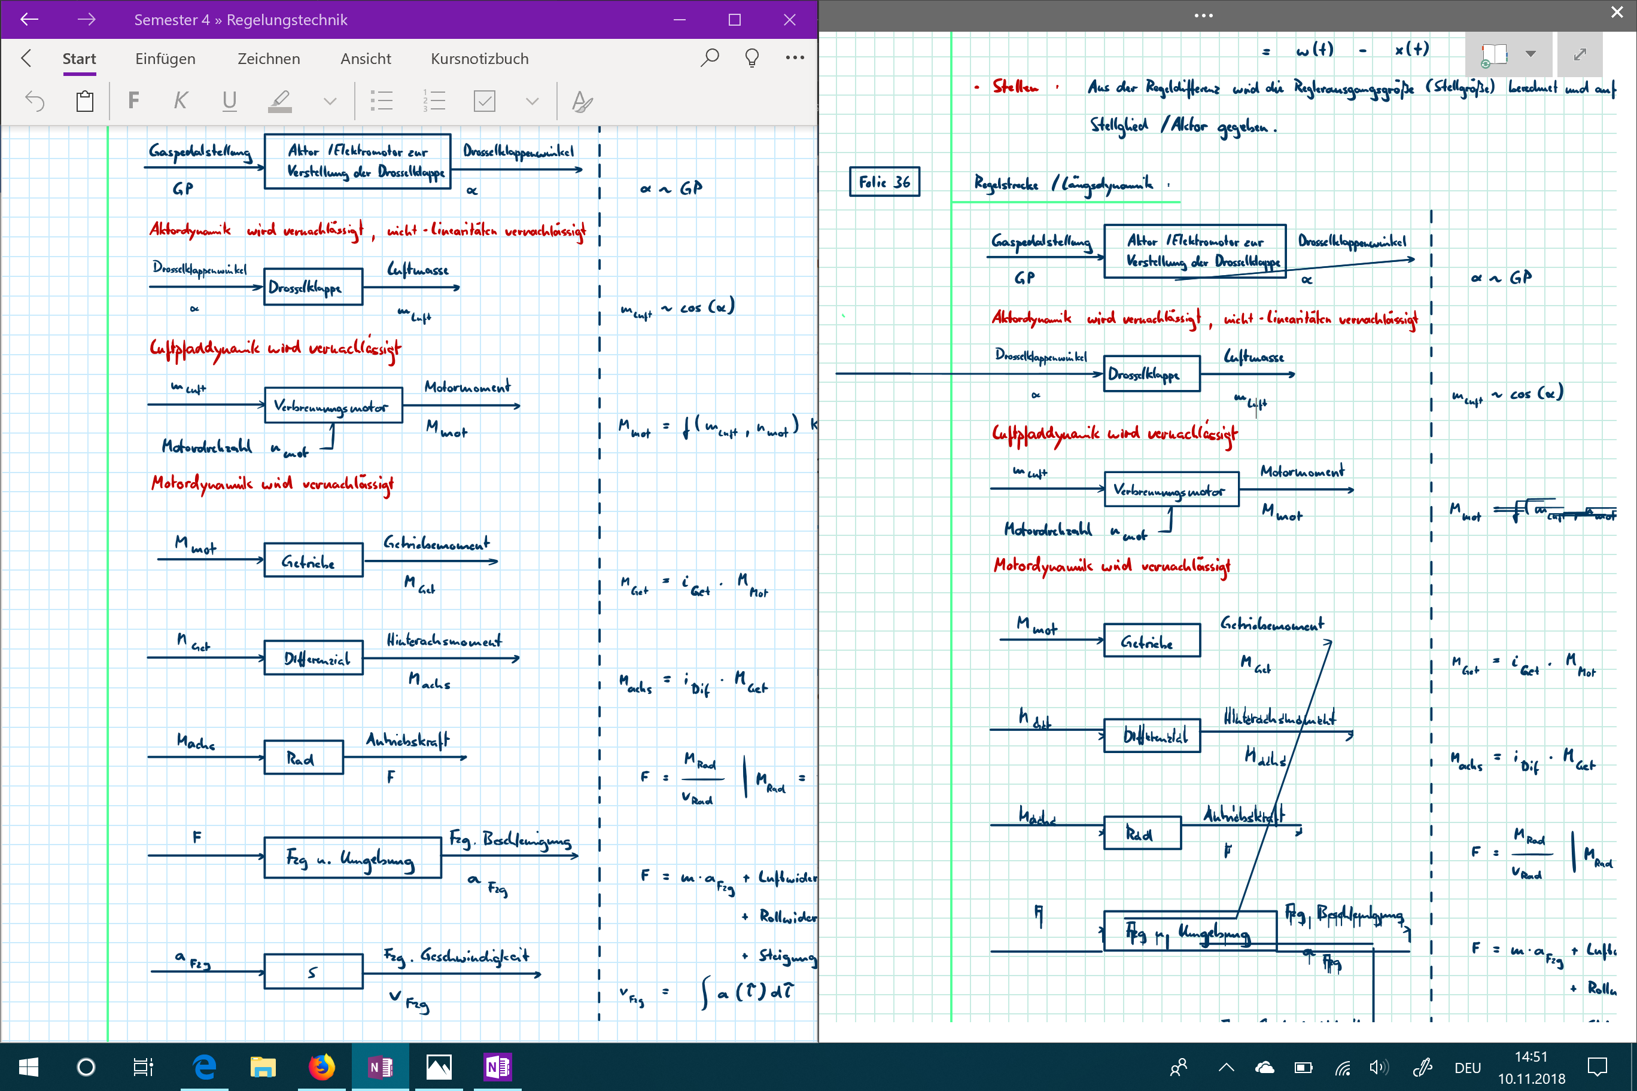Open notebook sync dropdown arrow
Image resolution: width=1637 pixels, height=1091 pixels.
(x=1530, y=54)
